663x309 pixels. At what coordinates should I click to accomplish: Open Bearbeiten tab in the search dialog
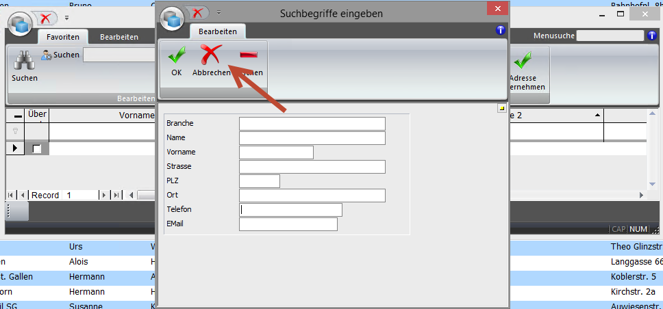point(218,31)
